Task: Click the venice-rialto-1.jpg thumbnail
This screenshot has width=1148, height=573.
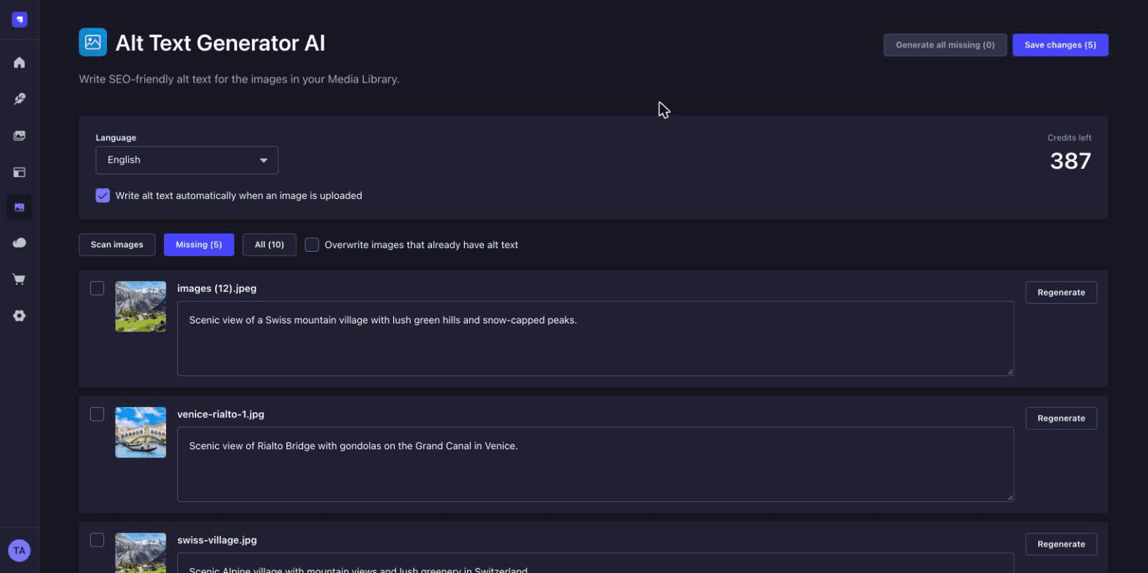Action: (x=141, y=432)
